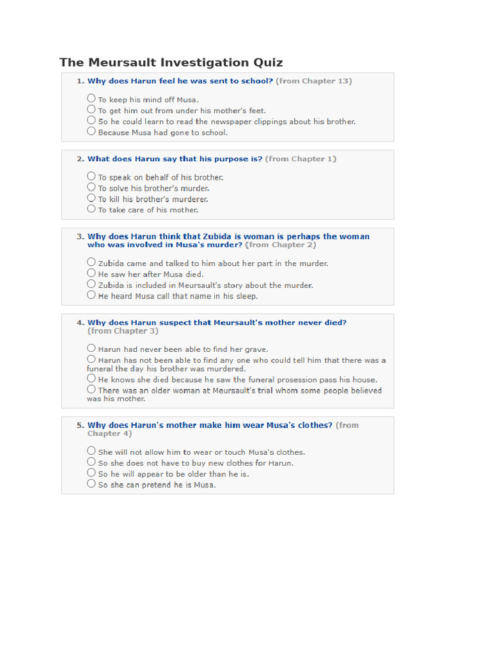Choose 'So she does not have to buy new clothes'

pos(91,462)
